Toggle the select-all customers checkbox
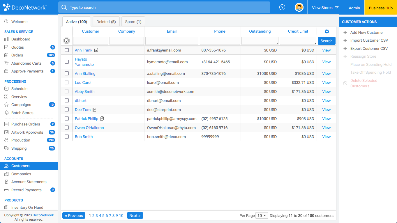 pyautogui.click(x=67, y=41)
